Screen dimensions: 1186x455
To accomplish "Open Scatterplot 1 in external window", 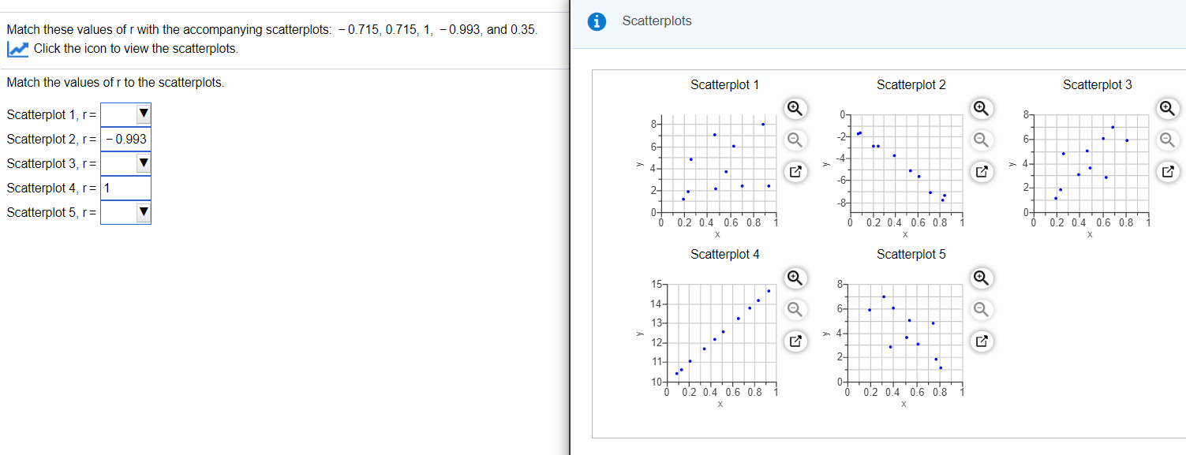I will (795, 171).
